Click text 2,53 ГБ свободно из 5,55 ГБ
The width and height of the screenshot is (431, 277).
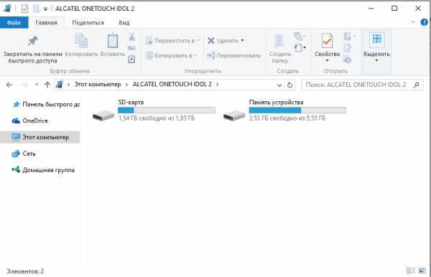click(287, 118)
